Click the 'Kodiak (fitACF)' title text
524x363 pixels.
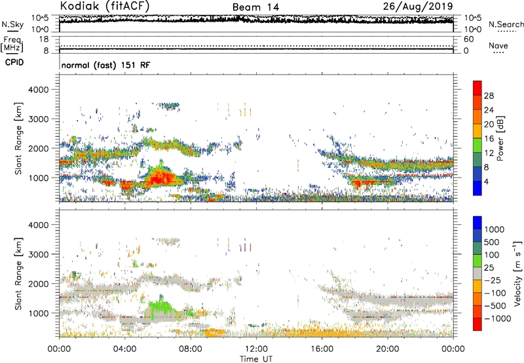[x=105, y=6]
